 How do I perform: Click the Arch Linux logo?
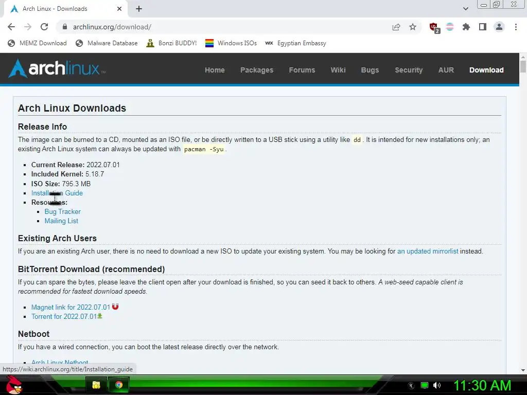click(x=57, y=68)
